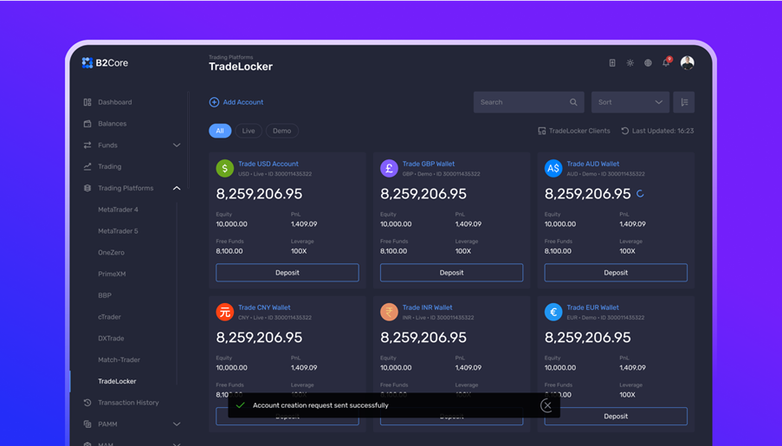
Task: Open Balances in the sidebar
Action: point(113,124)
